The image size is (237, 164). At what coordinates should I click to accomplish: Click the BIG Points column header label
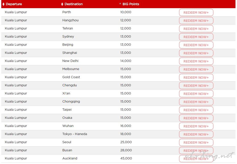pos(131,4)
